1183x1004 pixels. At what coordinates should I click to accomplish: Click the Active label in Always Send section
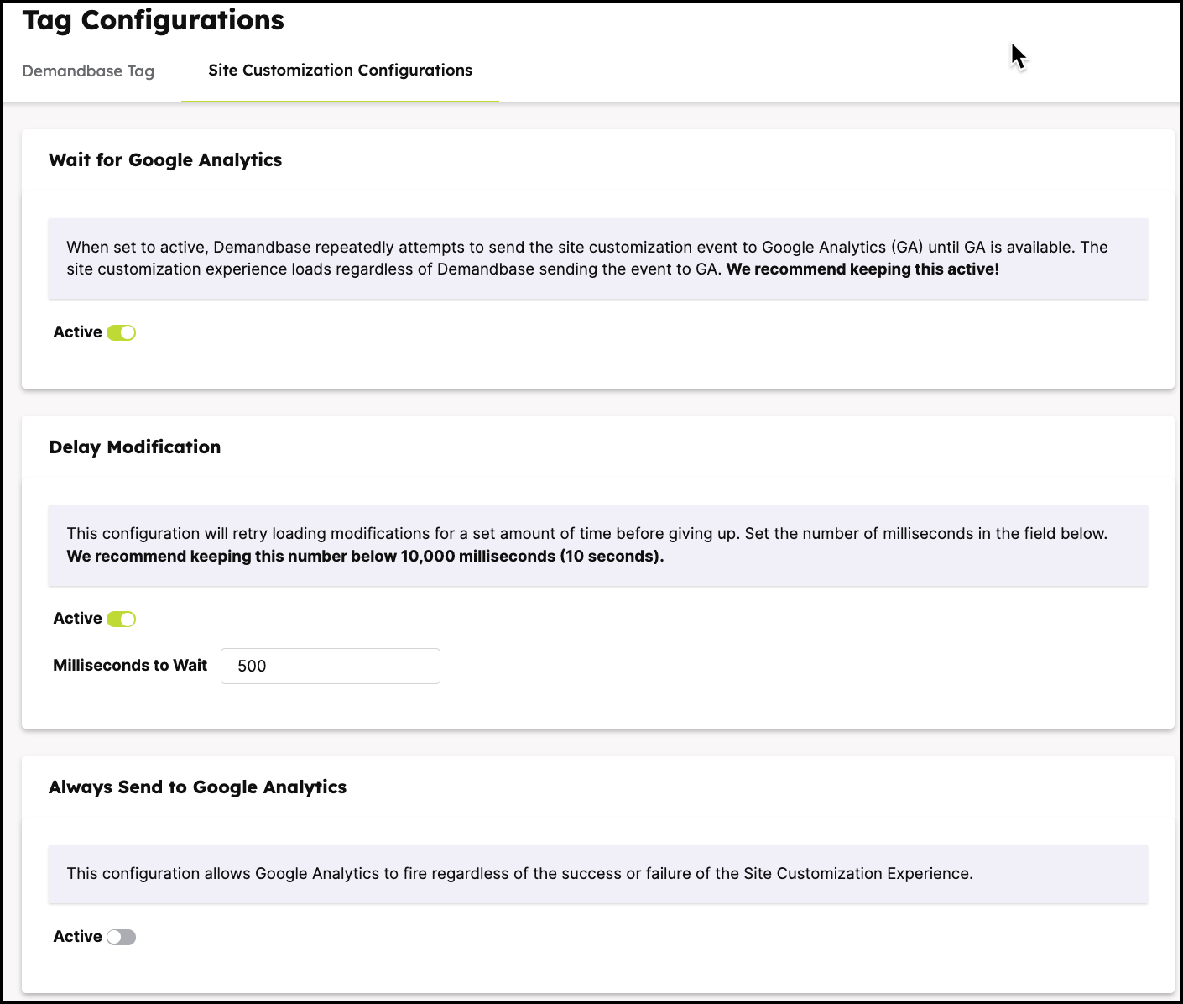tap(77, 937)
